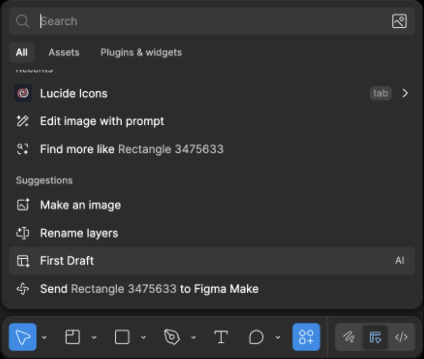Choose Edit image with prompt

coord(212,121)
